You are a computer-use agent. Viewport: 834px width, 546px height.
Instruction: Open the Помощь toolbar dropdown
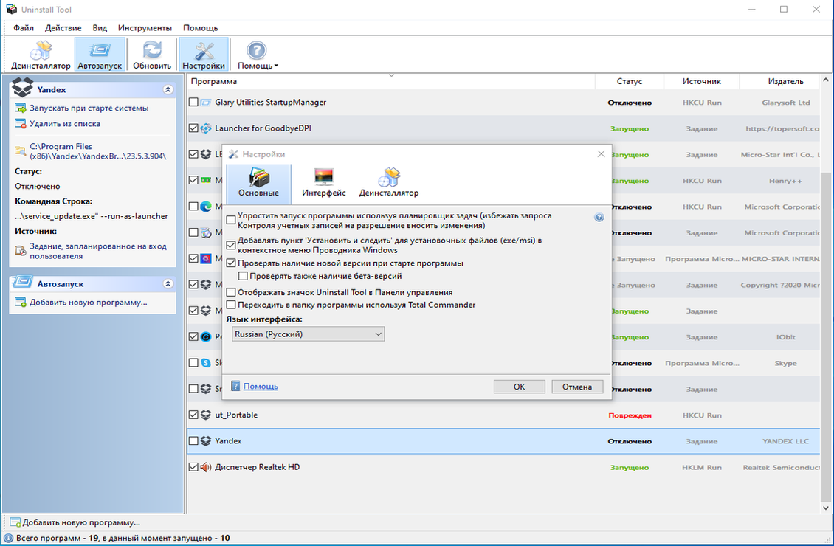click(258, 55)
